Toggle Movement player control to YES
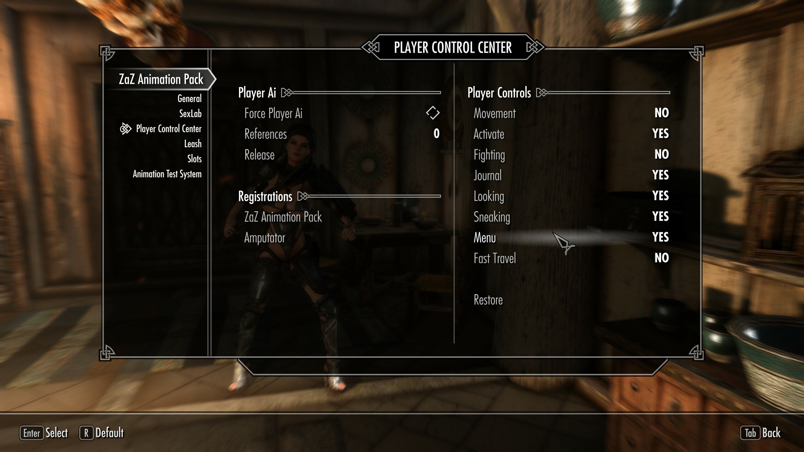 661,113
